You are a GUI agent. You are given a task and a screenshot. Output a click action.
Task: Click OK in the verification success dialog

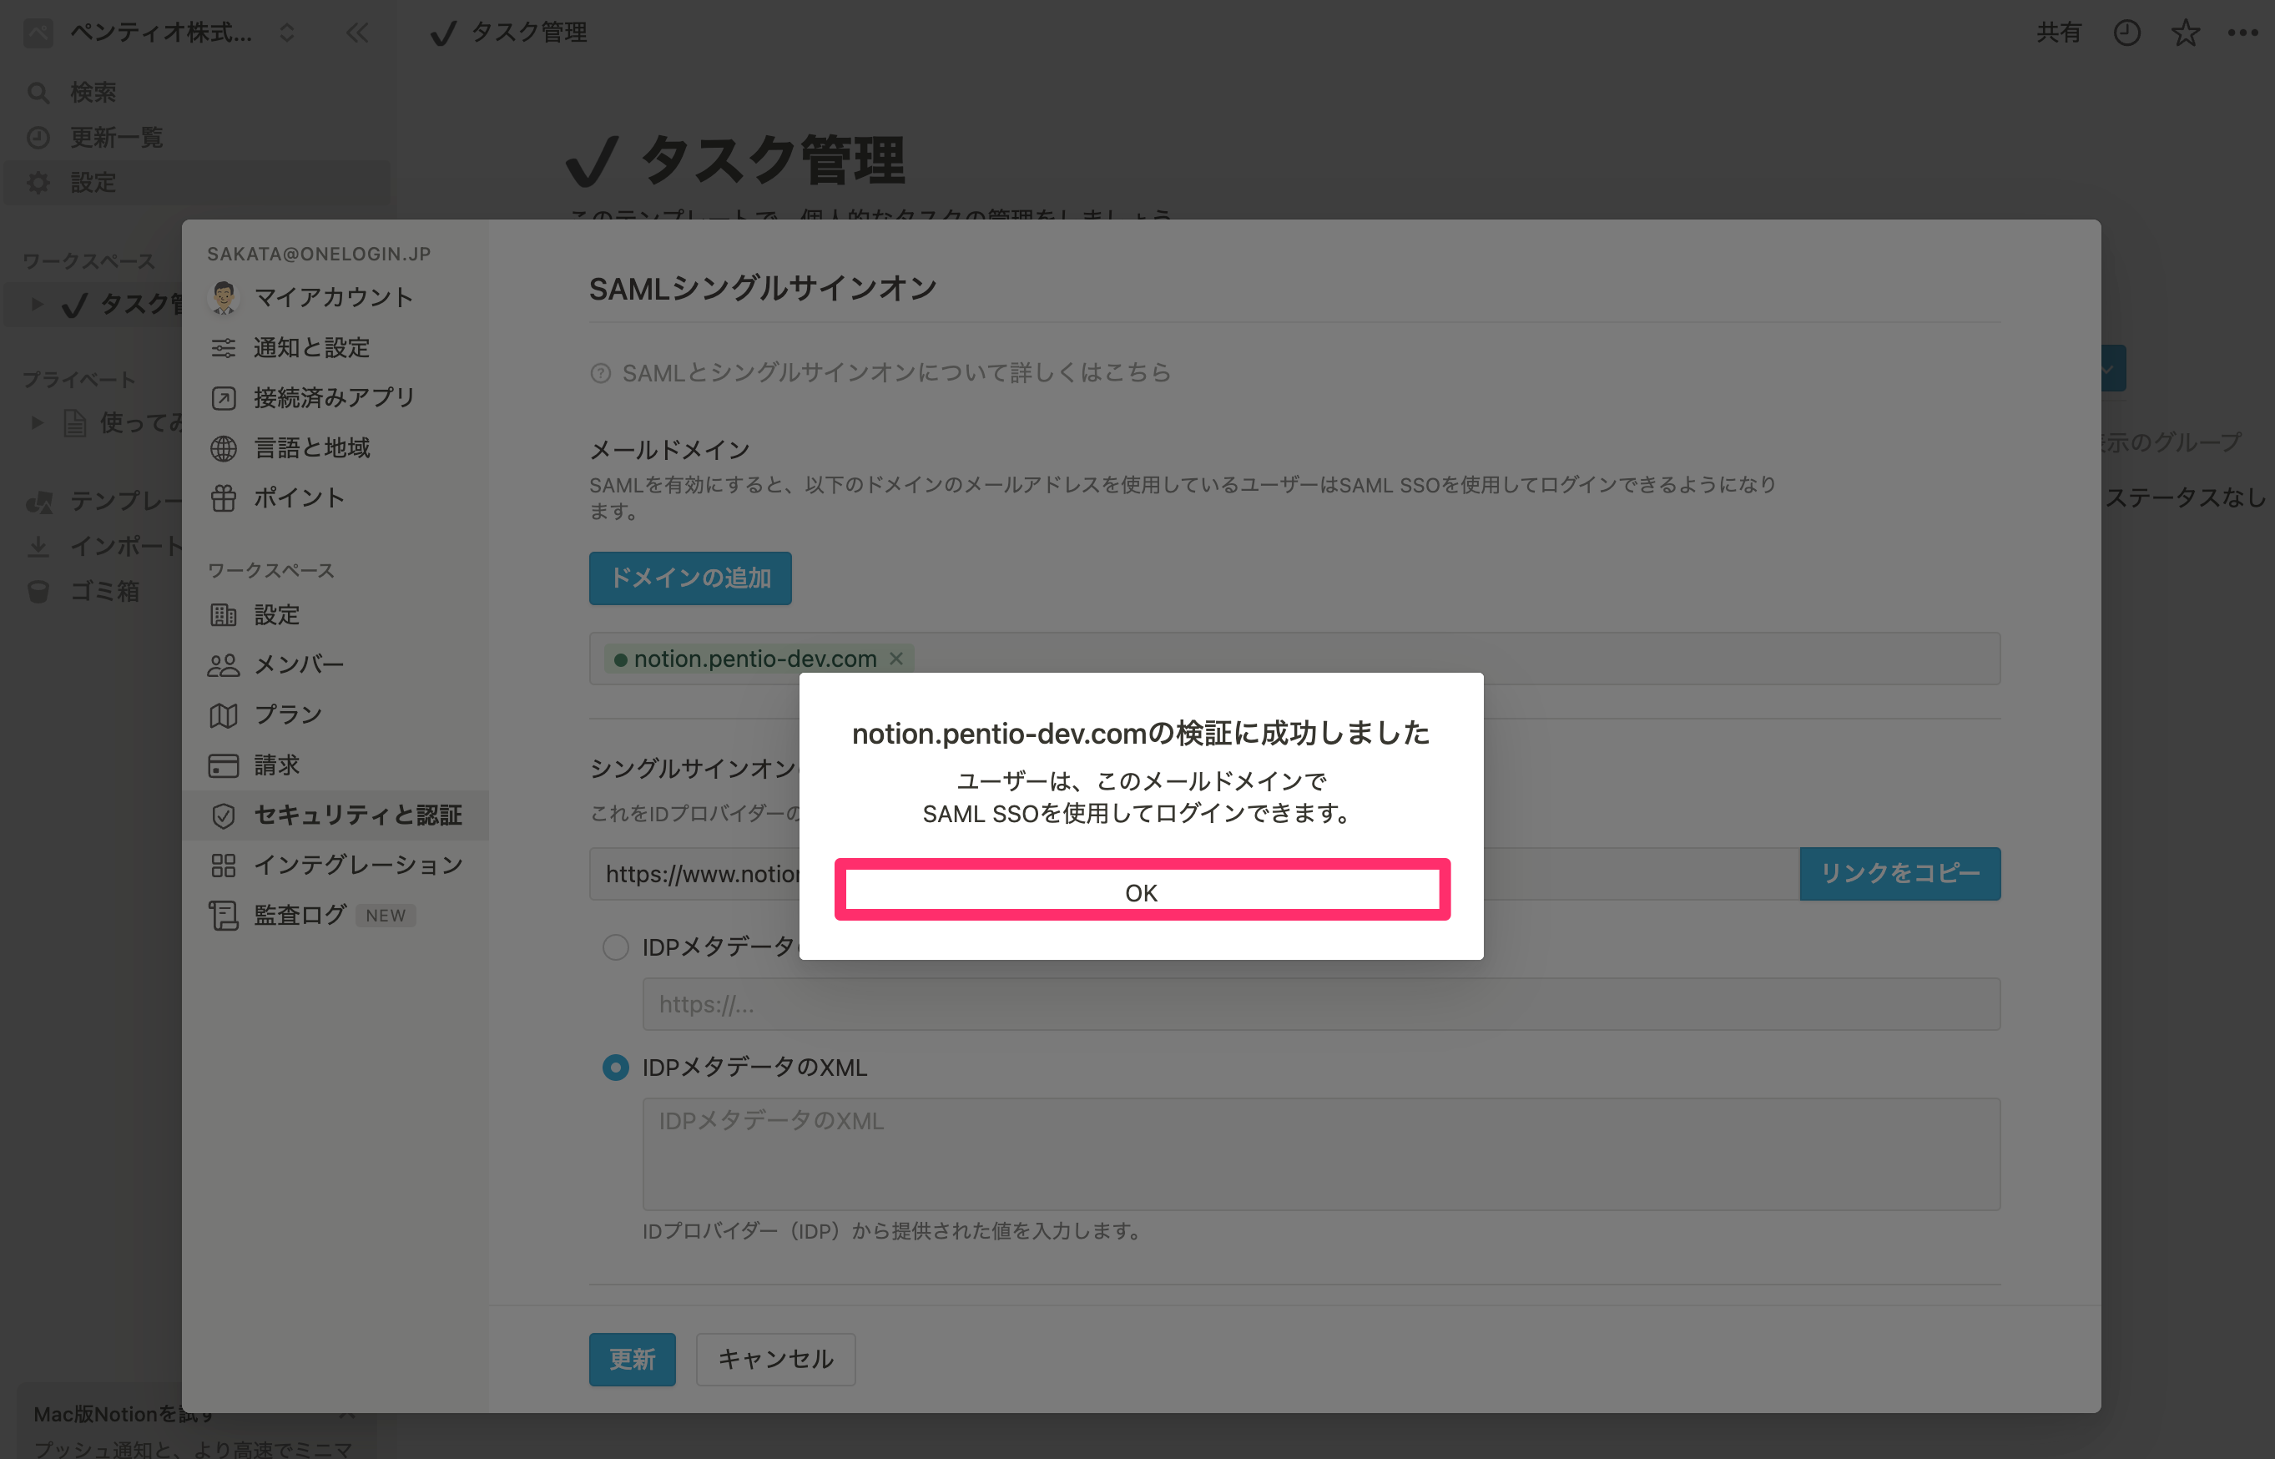1142,891
